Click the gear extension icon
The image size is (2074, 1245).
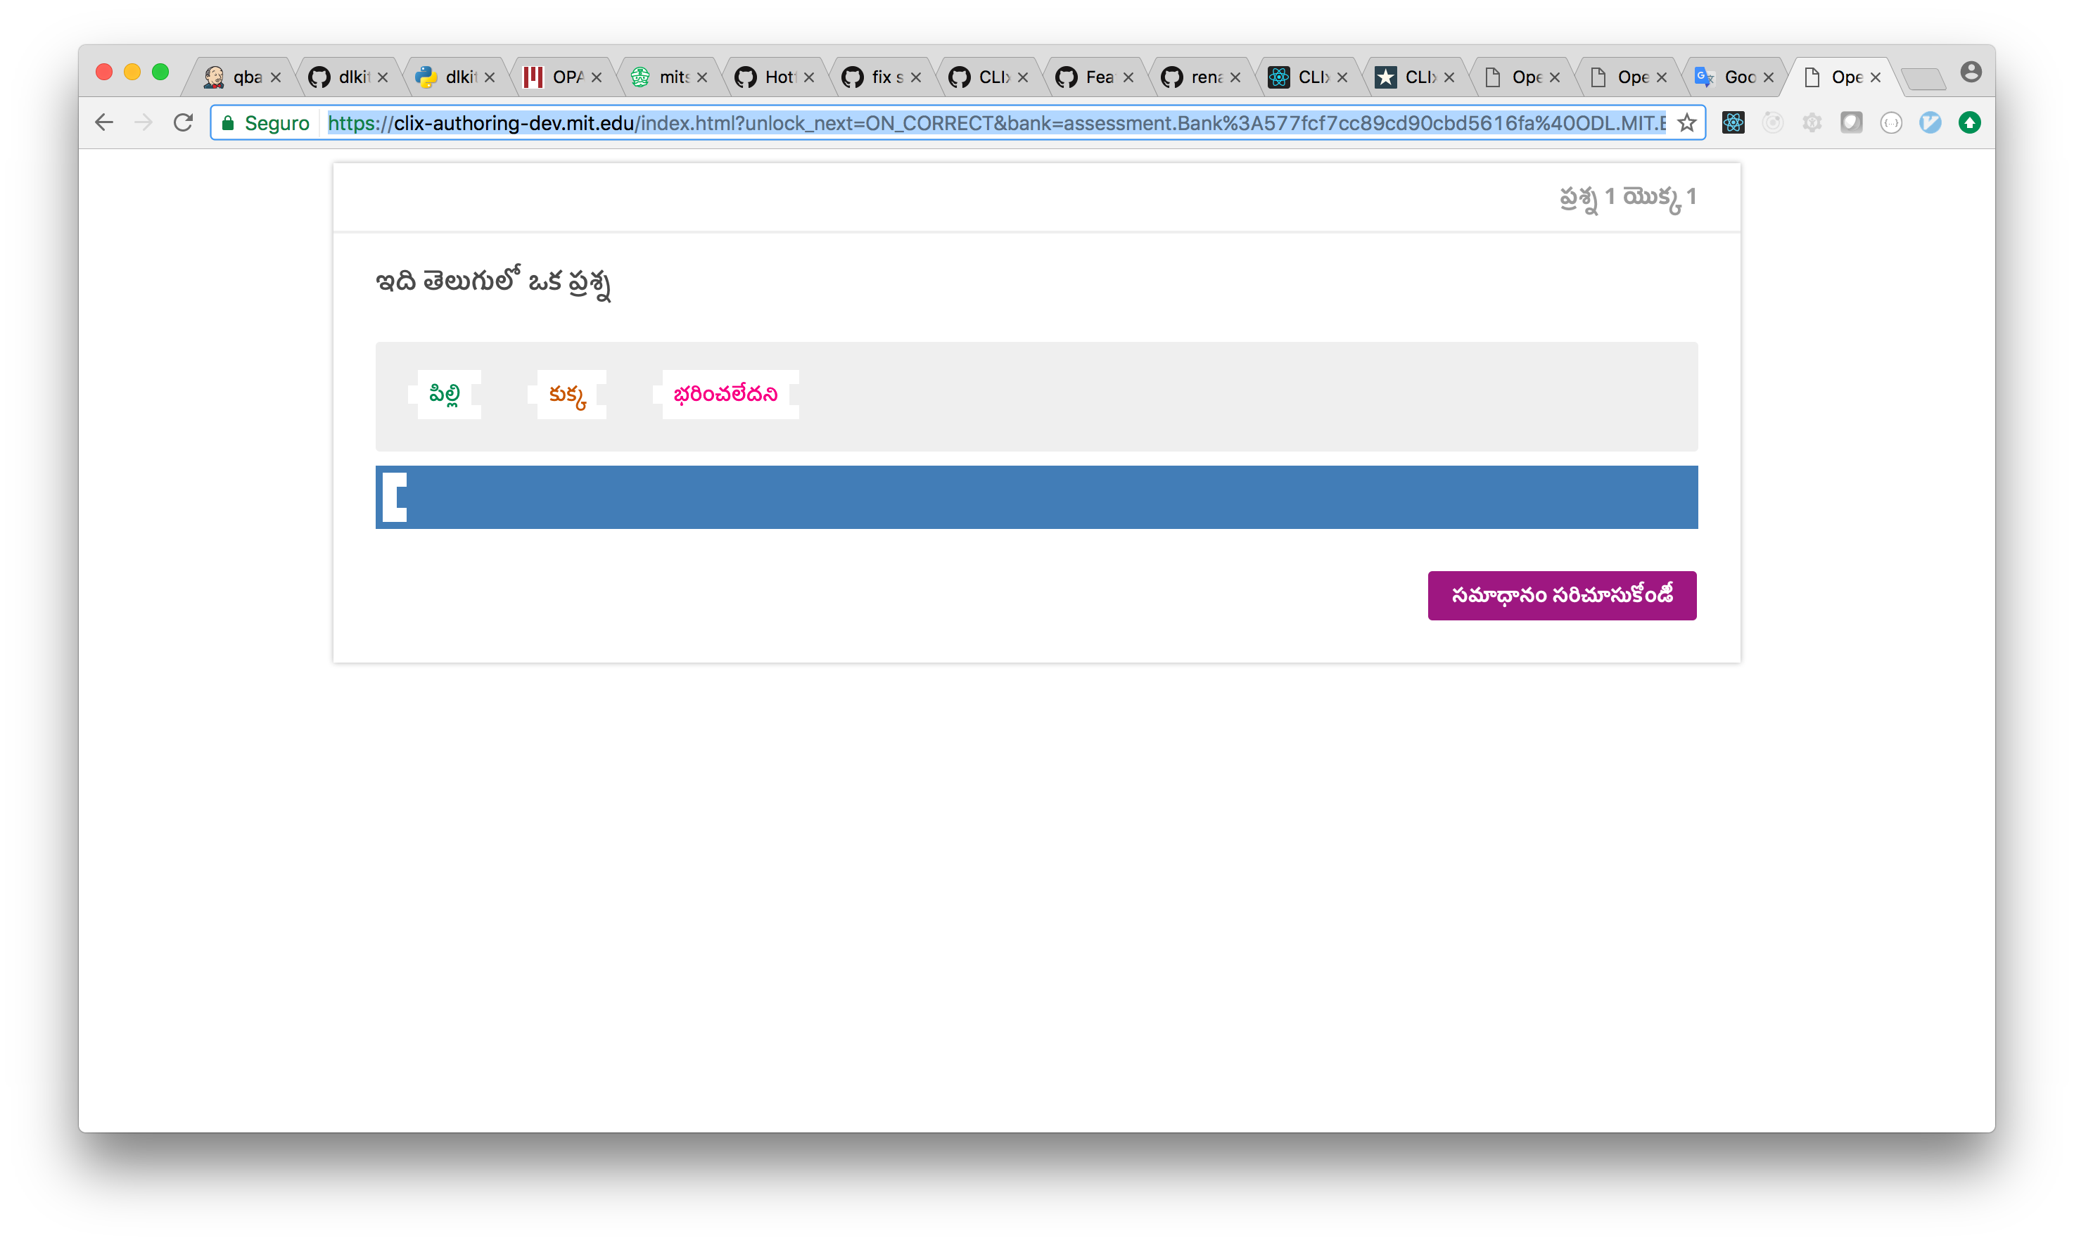click(x=1812, y=123)
